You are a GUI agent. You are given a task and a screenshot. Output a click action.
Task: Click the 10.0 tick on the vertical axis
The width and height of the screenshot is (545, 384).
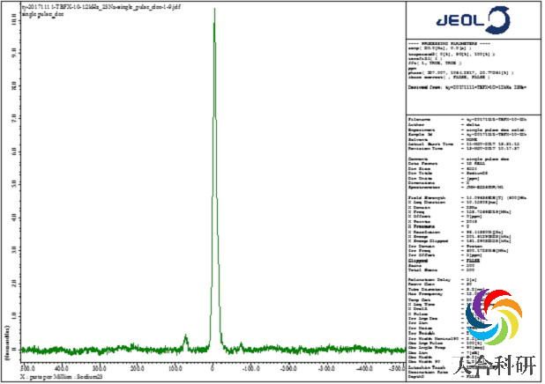click(x=11, y=18)
